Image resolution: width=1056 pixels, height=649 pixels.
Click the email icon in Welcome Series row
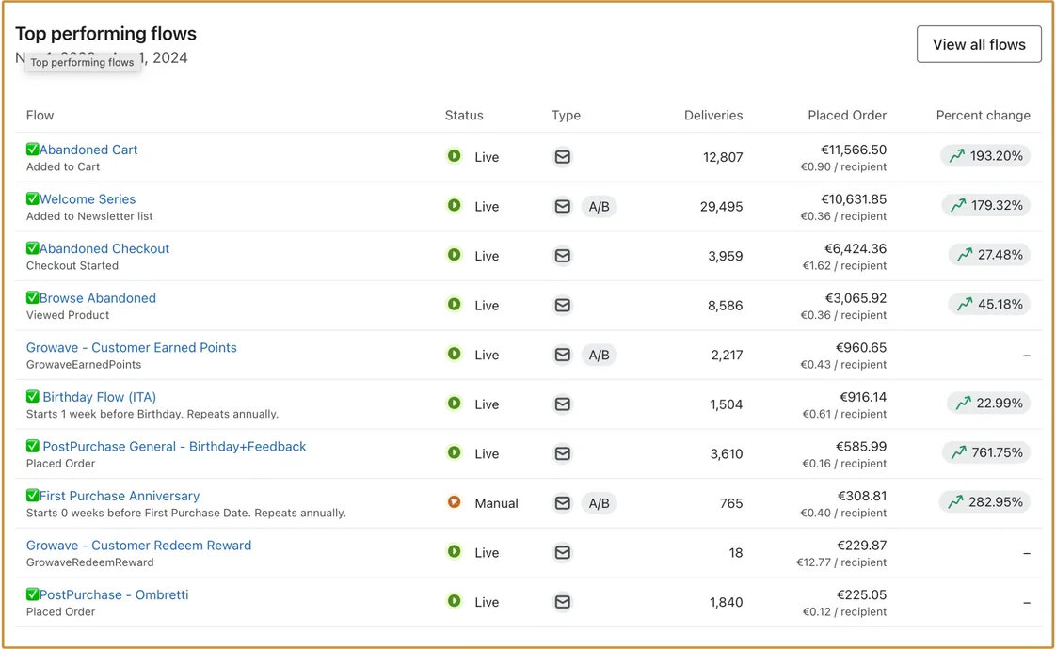[562, 206]
